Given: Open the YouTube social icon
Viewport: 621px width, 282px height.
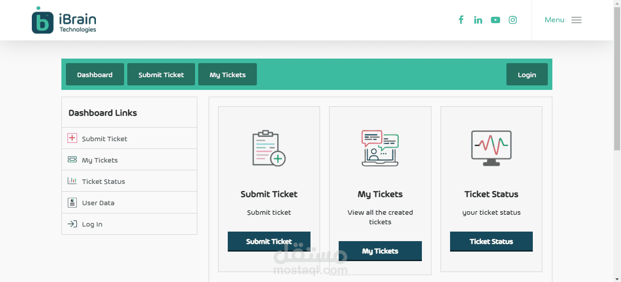Looking at the screenshot, I should (496, 20).
